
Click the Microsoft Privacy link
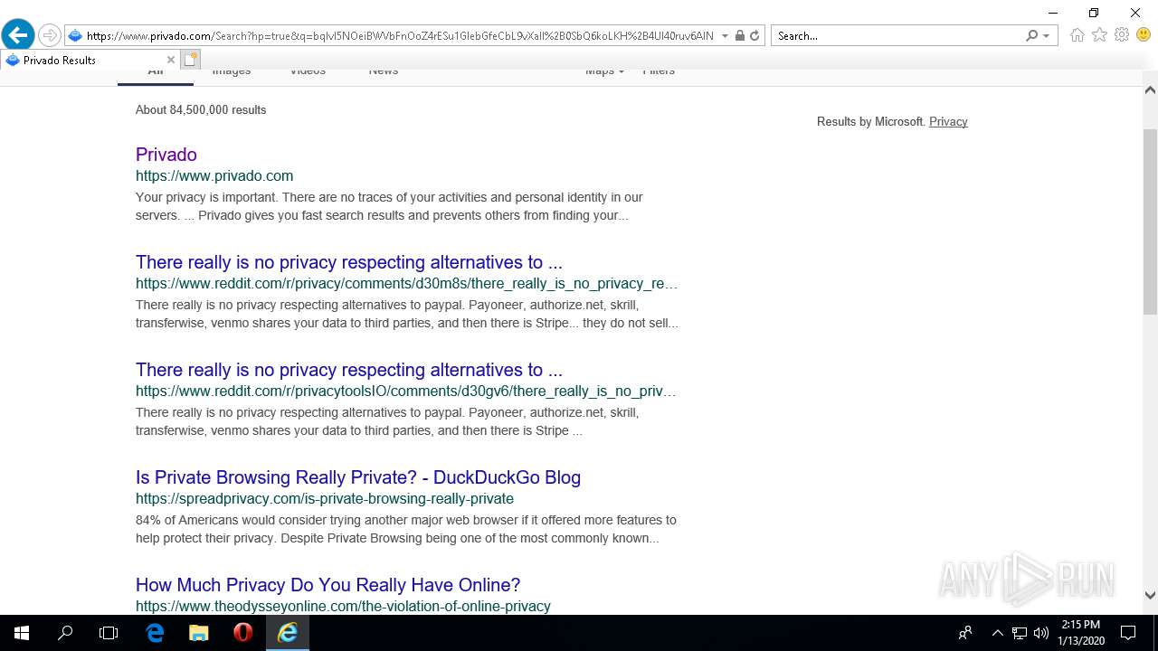click(x=948, y=122)
